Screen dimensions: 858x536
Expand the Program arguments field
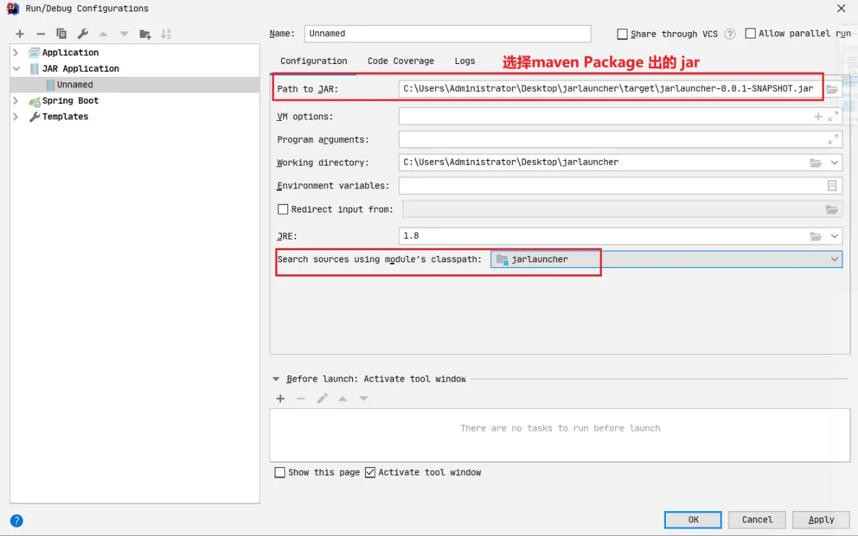point(833,139)
